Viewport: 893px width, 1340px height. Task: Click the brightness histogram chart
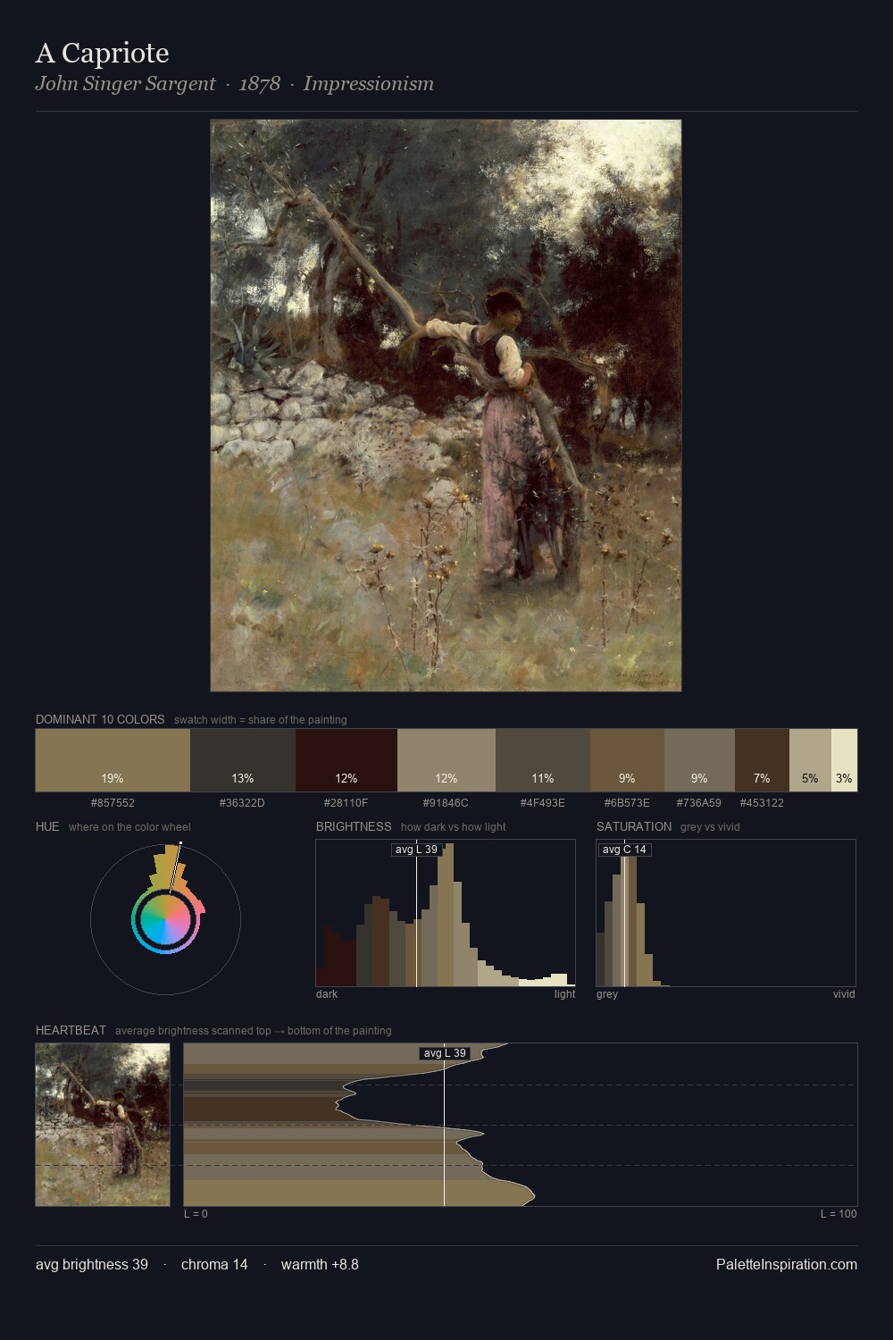click(x=446, y=913)
